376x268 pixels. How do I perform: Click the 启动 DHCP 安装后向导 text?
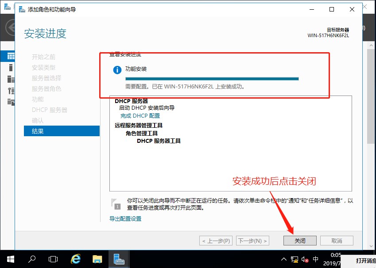pos(147,108)
